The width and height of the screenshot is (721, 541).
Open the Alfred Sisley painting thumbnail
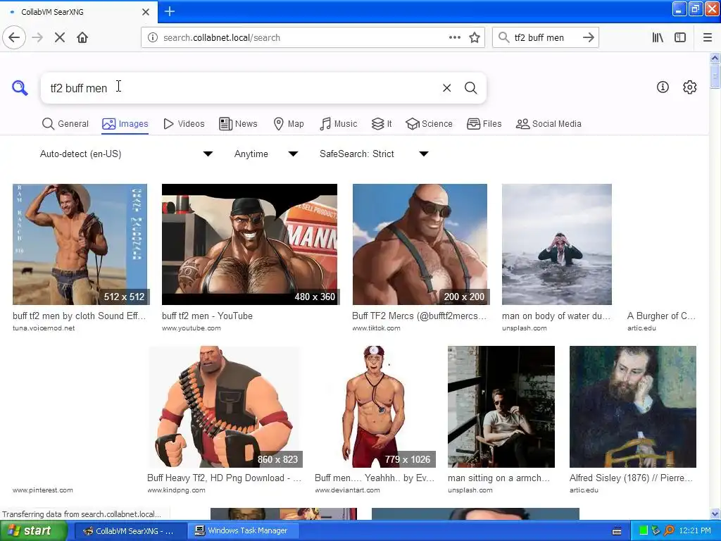[x=633, y=406]
